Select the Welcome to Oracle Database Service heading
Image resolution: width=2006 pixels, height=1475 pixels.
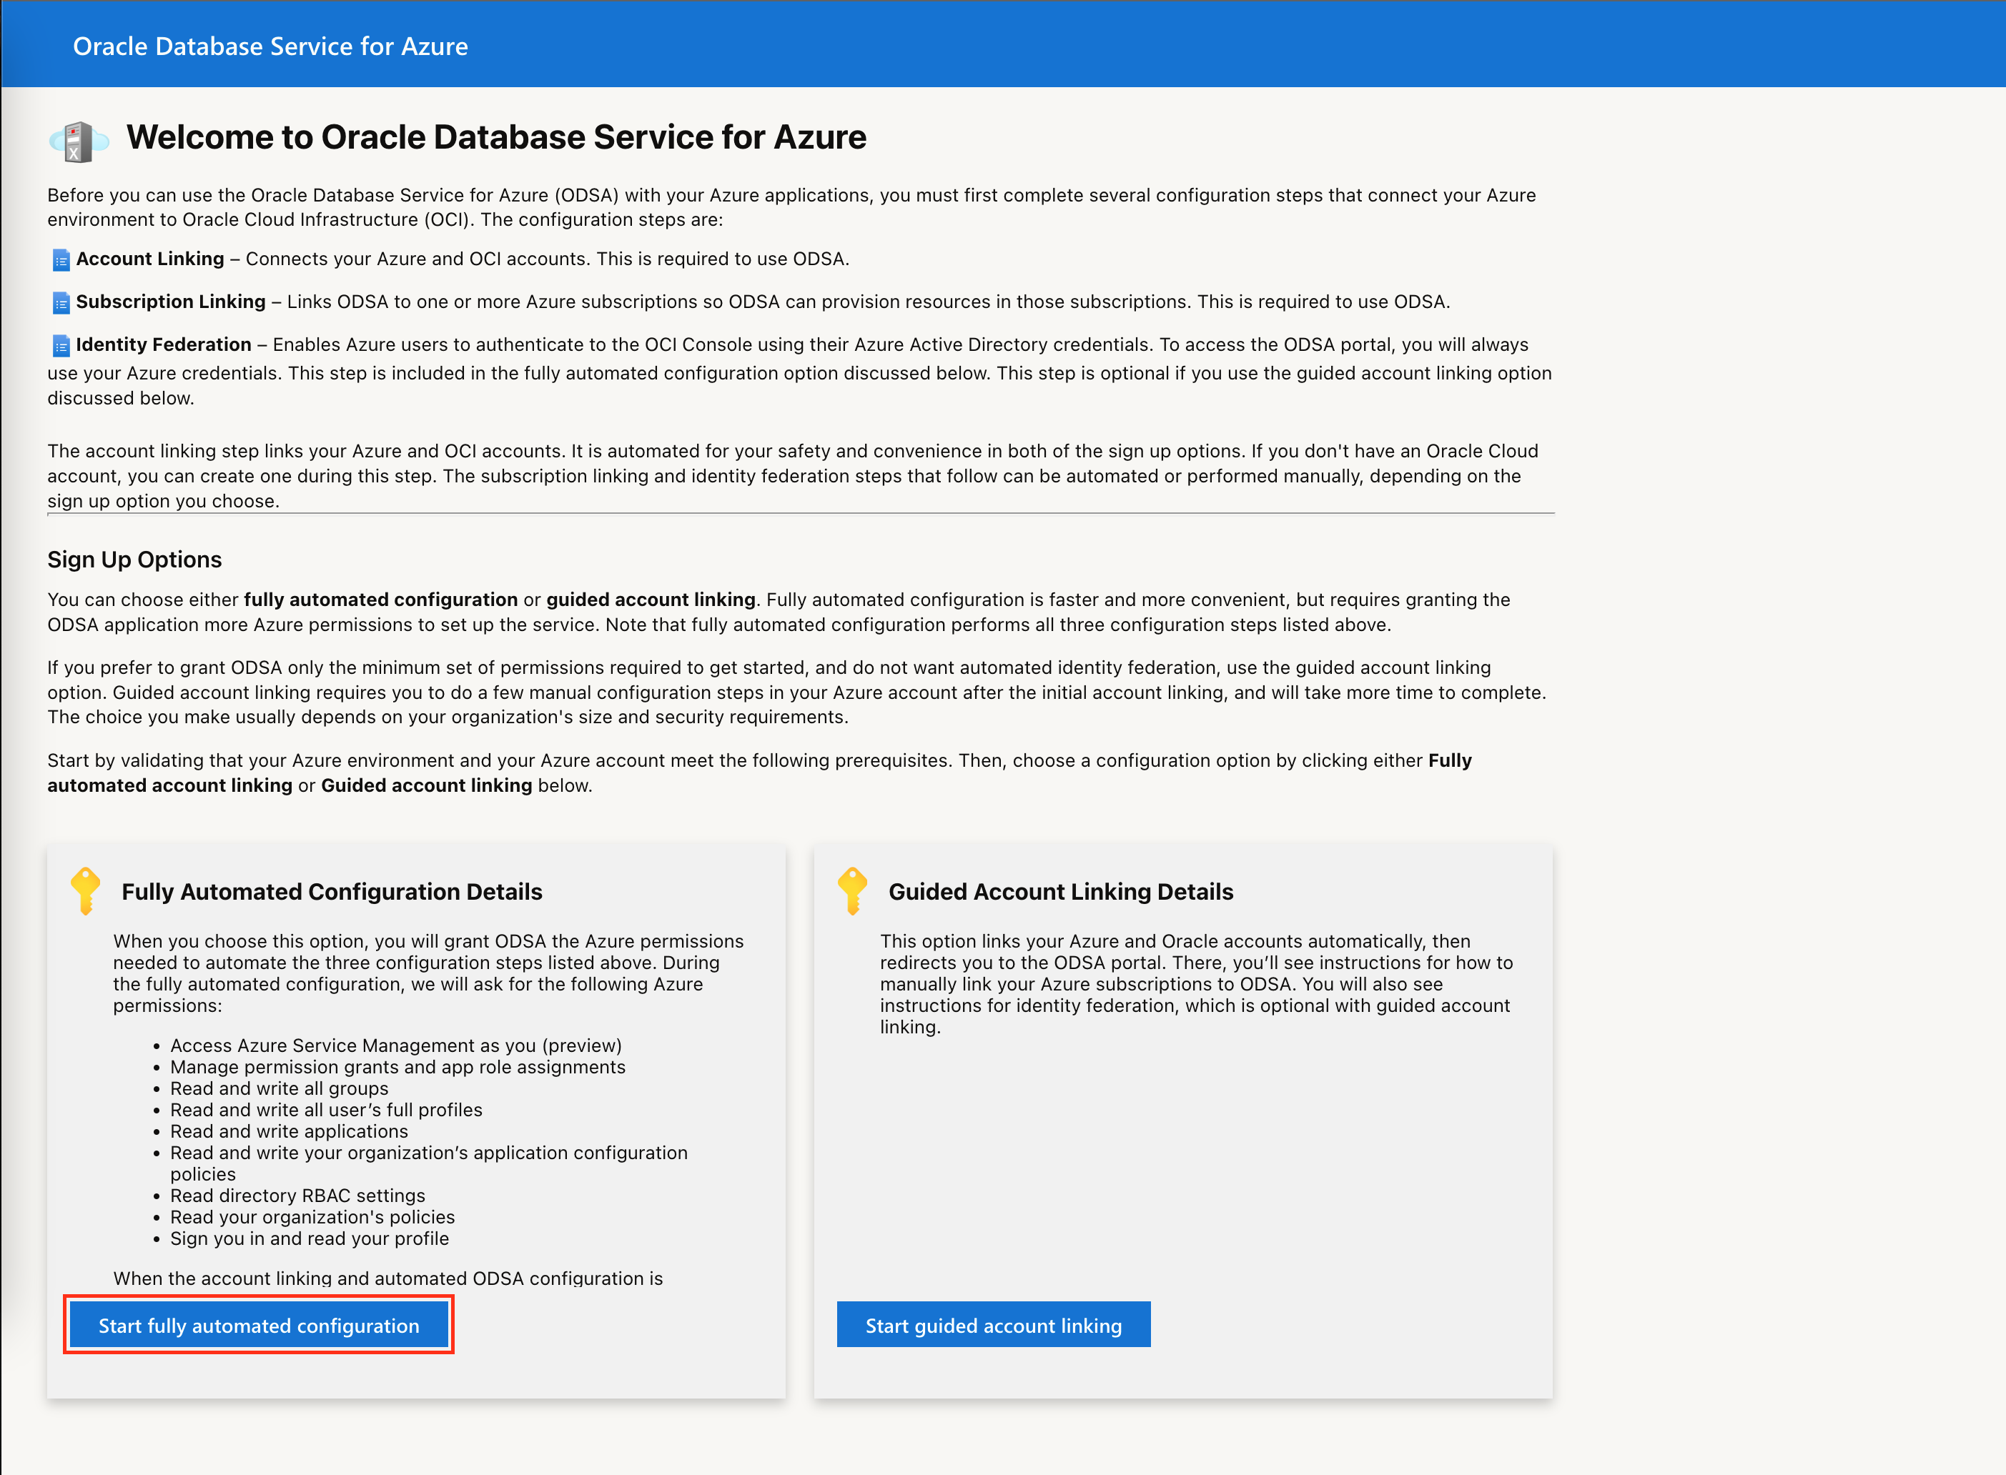pos(497,137)
